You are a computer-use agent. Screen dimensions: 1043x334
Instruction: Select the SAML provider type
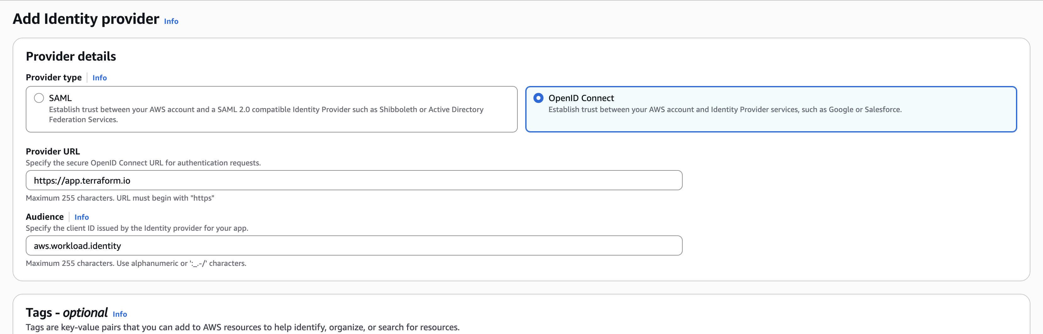tap(39, 97)
